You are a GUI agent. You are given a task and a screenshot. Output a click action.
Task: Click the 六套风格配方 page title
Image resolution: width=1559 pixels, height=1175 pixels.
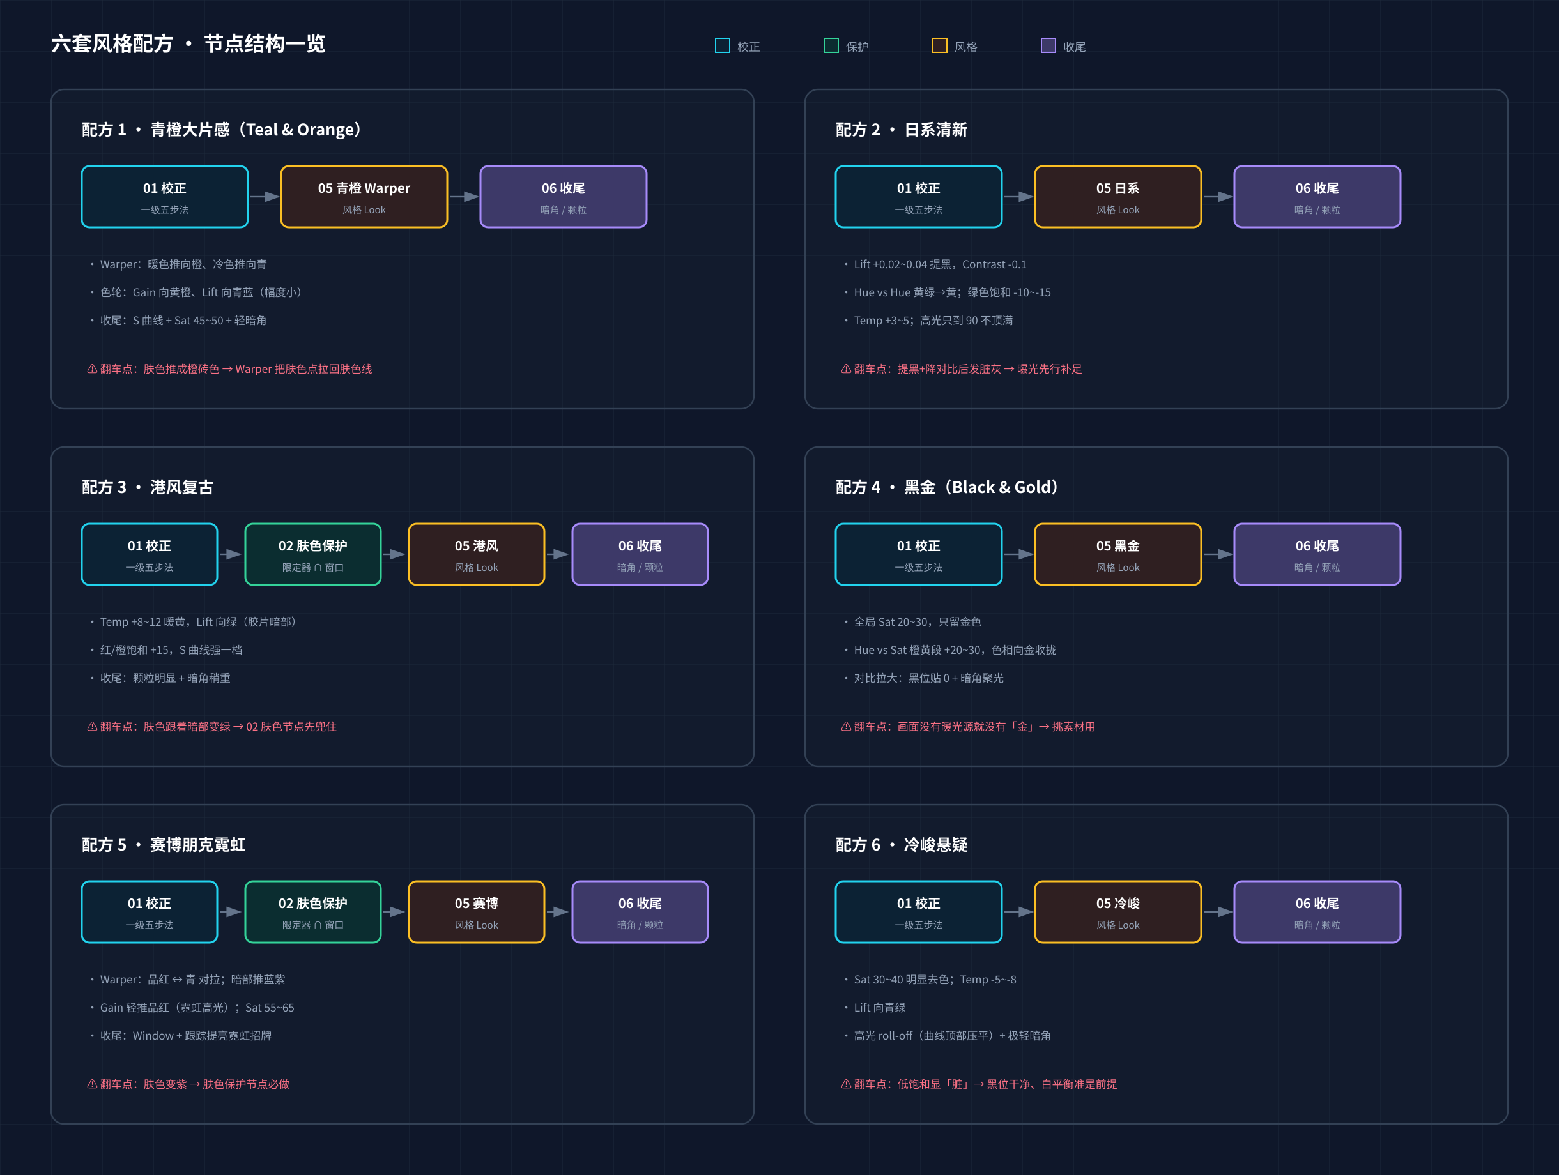(x=111, y=43)
